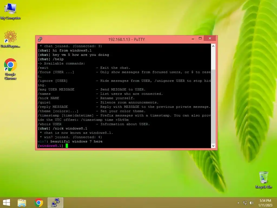Click the '/ignore [USER]' command text

(x=53, y=81)
